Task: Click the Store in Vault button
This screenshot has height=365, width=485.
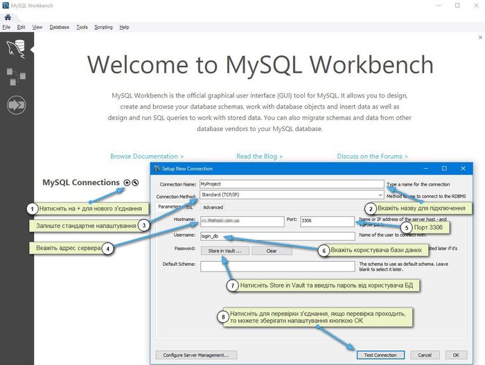Action: coord(225,251)
